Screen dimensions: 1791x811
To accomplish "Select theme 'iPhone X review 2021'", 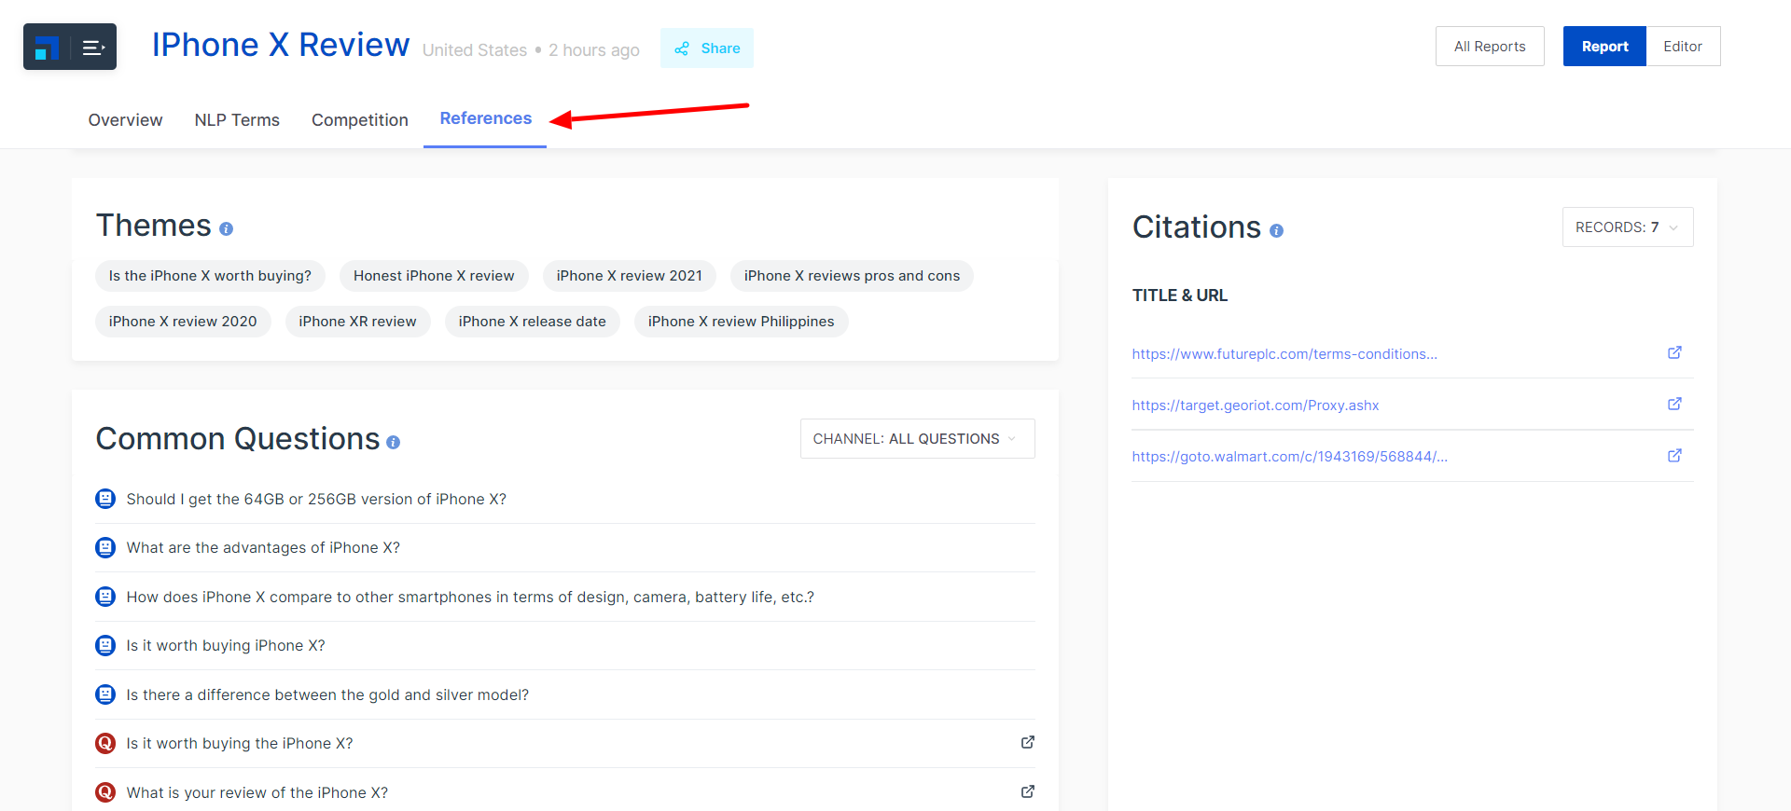I will [630, 276].
